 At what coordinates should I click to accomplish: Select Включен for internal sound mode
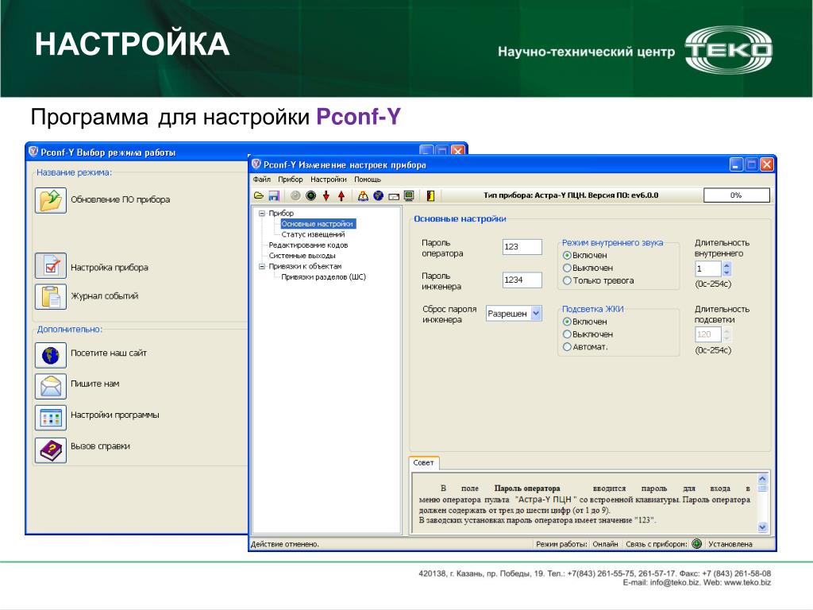point(567,255)
